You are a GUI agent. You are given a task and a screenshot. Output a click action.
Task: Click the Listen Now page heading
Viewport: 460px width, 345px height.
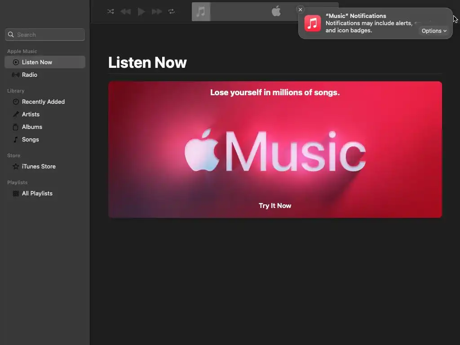pos(147,62)
